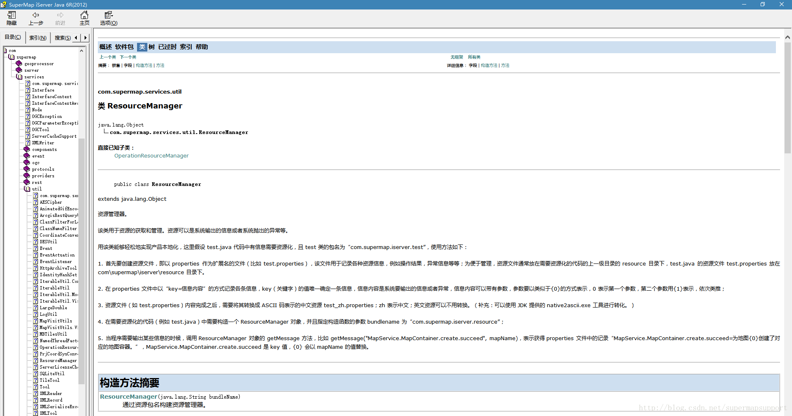This screenshot has width=792, height=416.
Task: Switch to the 目录(C) contents tab
Action: (13, 37)
